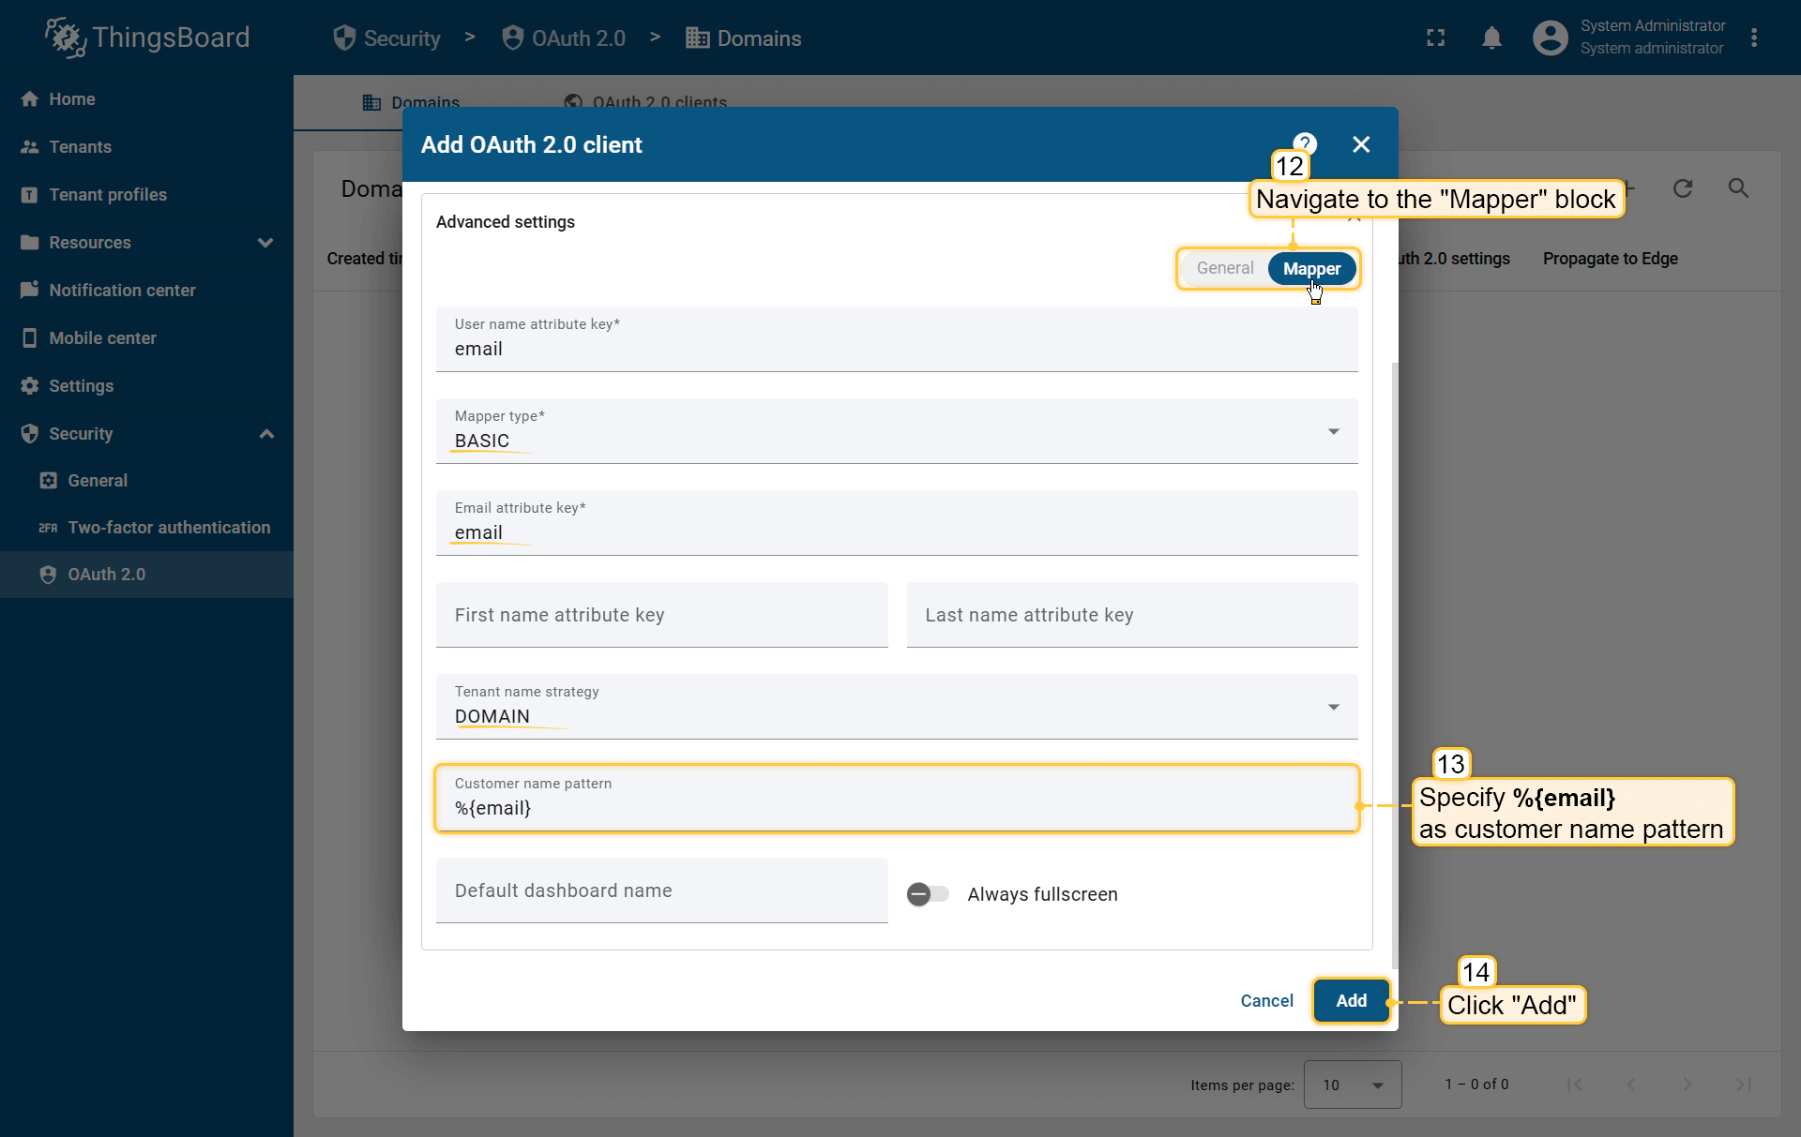Screen dimensions: 1801x1137
Task: Switch to the General settings toggle
Action: [x=1224, y=269]
